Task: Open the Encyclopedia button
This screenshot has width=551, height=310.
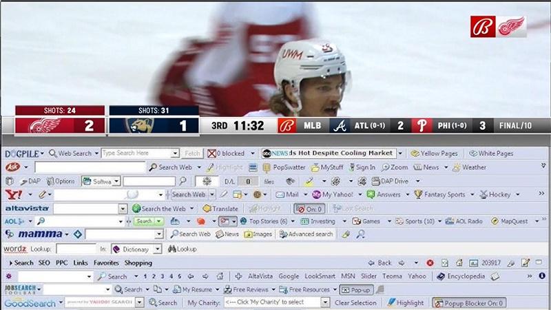Action: point(461,276)
